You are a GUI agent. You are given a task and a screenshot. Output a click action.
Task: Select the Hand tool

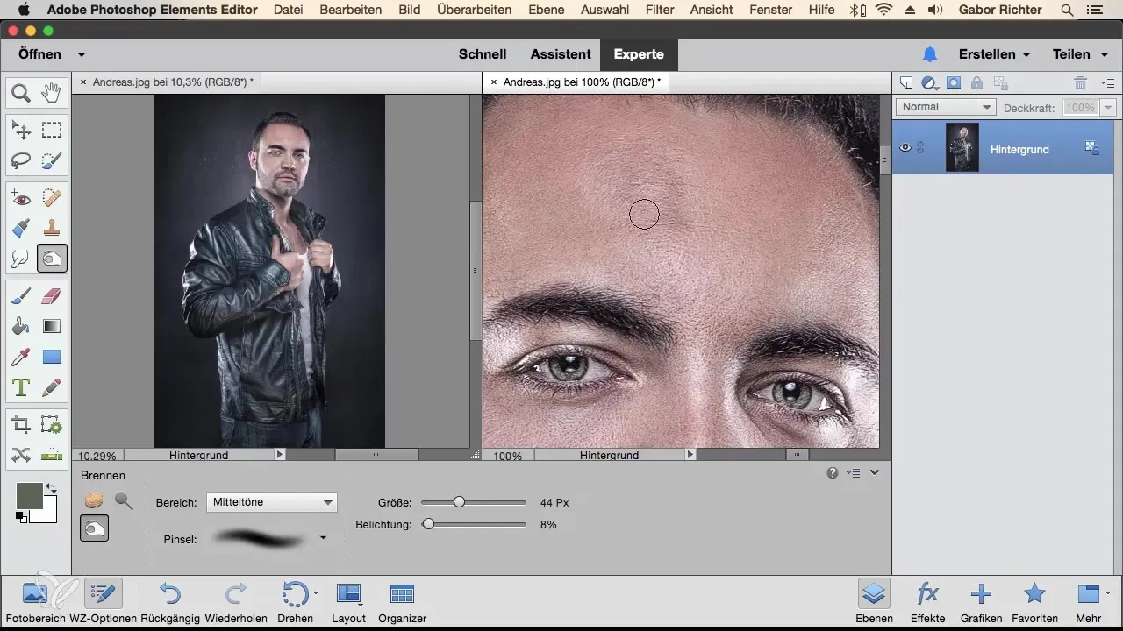click(x=52, y=92)
